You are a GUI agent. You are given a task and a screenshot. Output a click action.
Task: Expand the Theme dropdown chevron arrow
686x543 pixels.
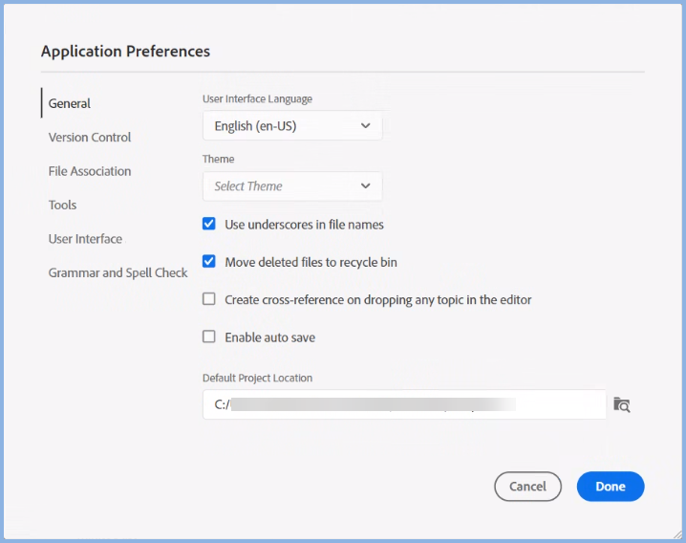[x=365, y=186]
